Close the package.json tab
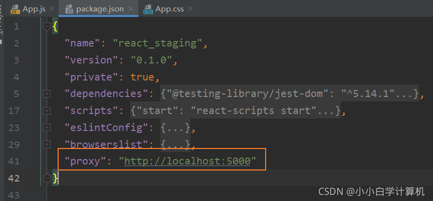Screen dimensions: 433x201 coord(131,8)
